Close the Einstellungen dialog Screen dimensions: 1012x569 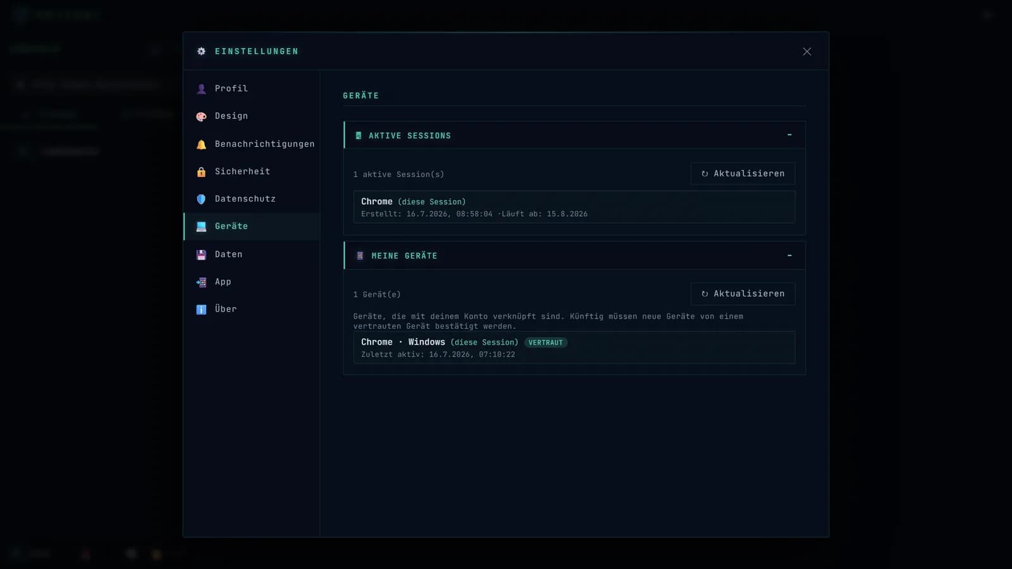(x=807, y=51)
